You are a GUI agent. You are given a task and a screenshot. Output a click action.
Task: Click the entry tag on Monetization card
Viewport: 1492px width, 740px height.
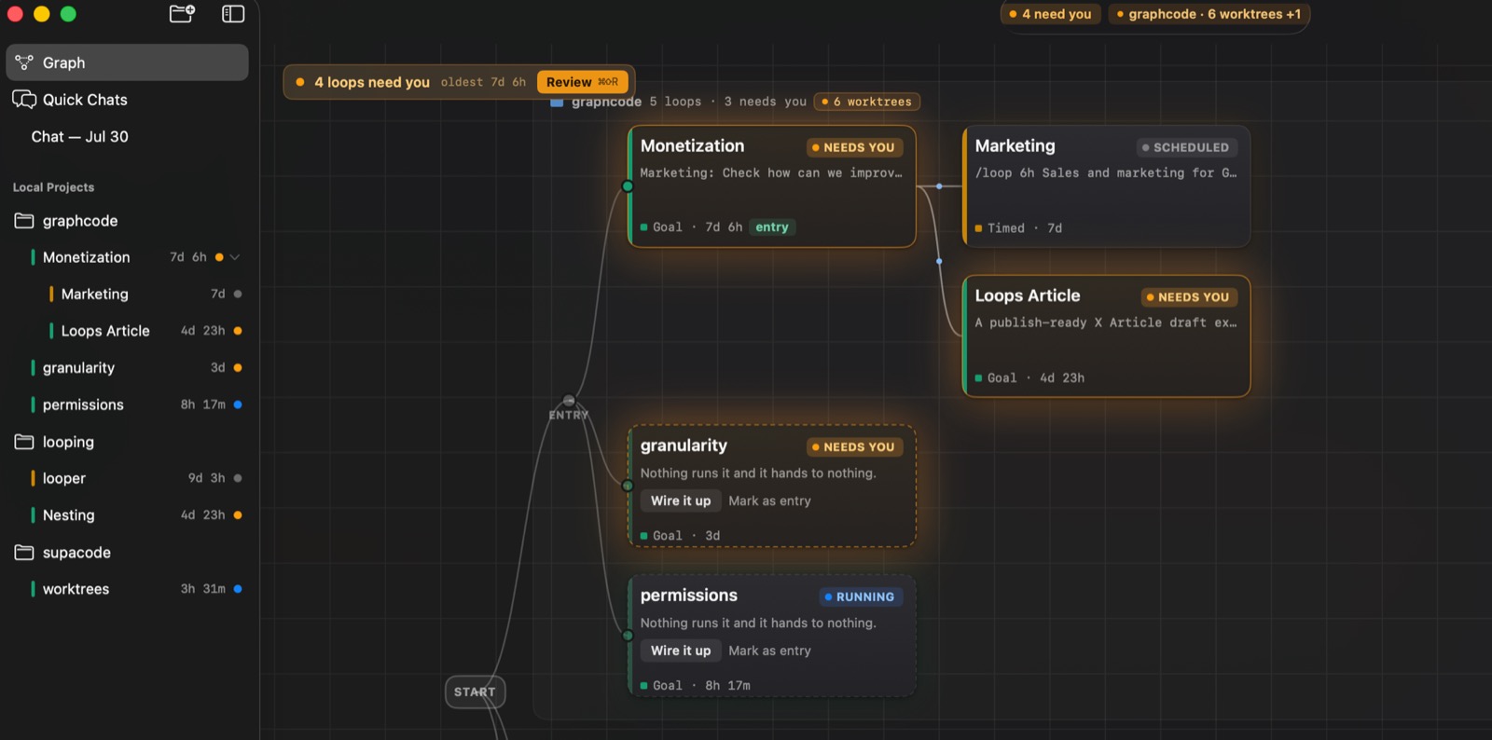pos(772,227)
